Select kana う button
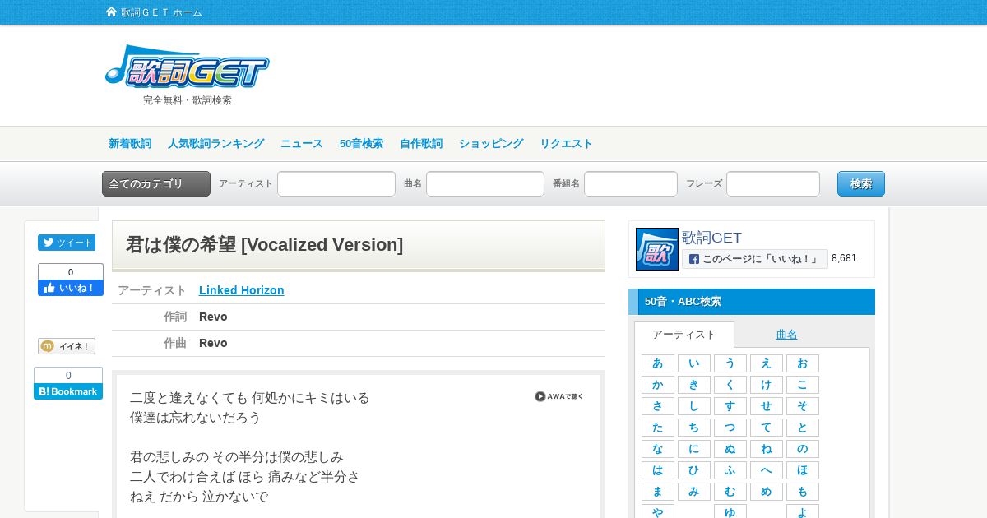This screenshot has height=518, width=987. (x=730, y=363)
